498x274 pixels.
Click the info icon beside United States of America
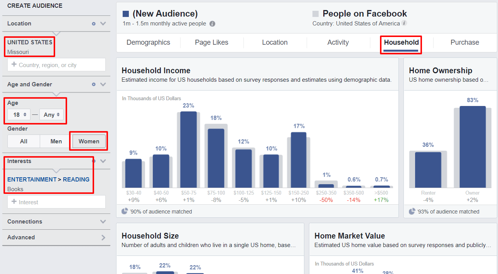coord(404,23)
